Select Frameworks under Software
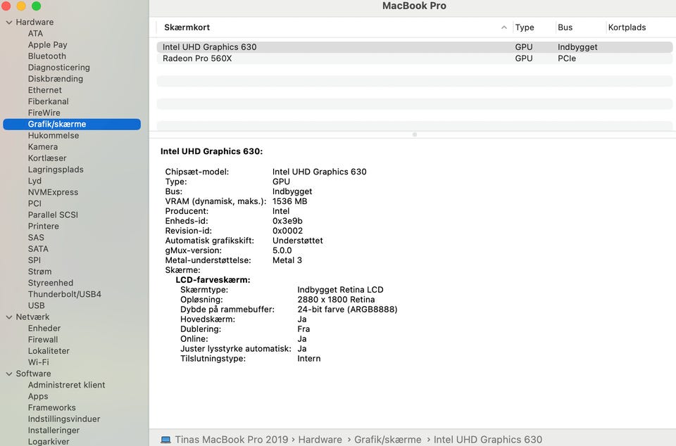Image resolution: width=676 pixels, height=446 pixels. click(x=51, y=408)
